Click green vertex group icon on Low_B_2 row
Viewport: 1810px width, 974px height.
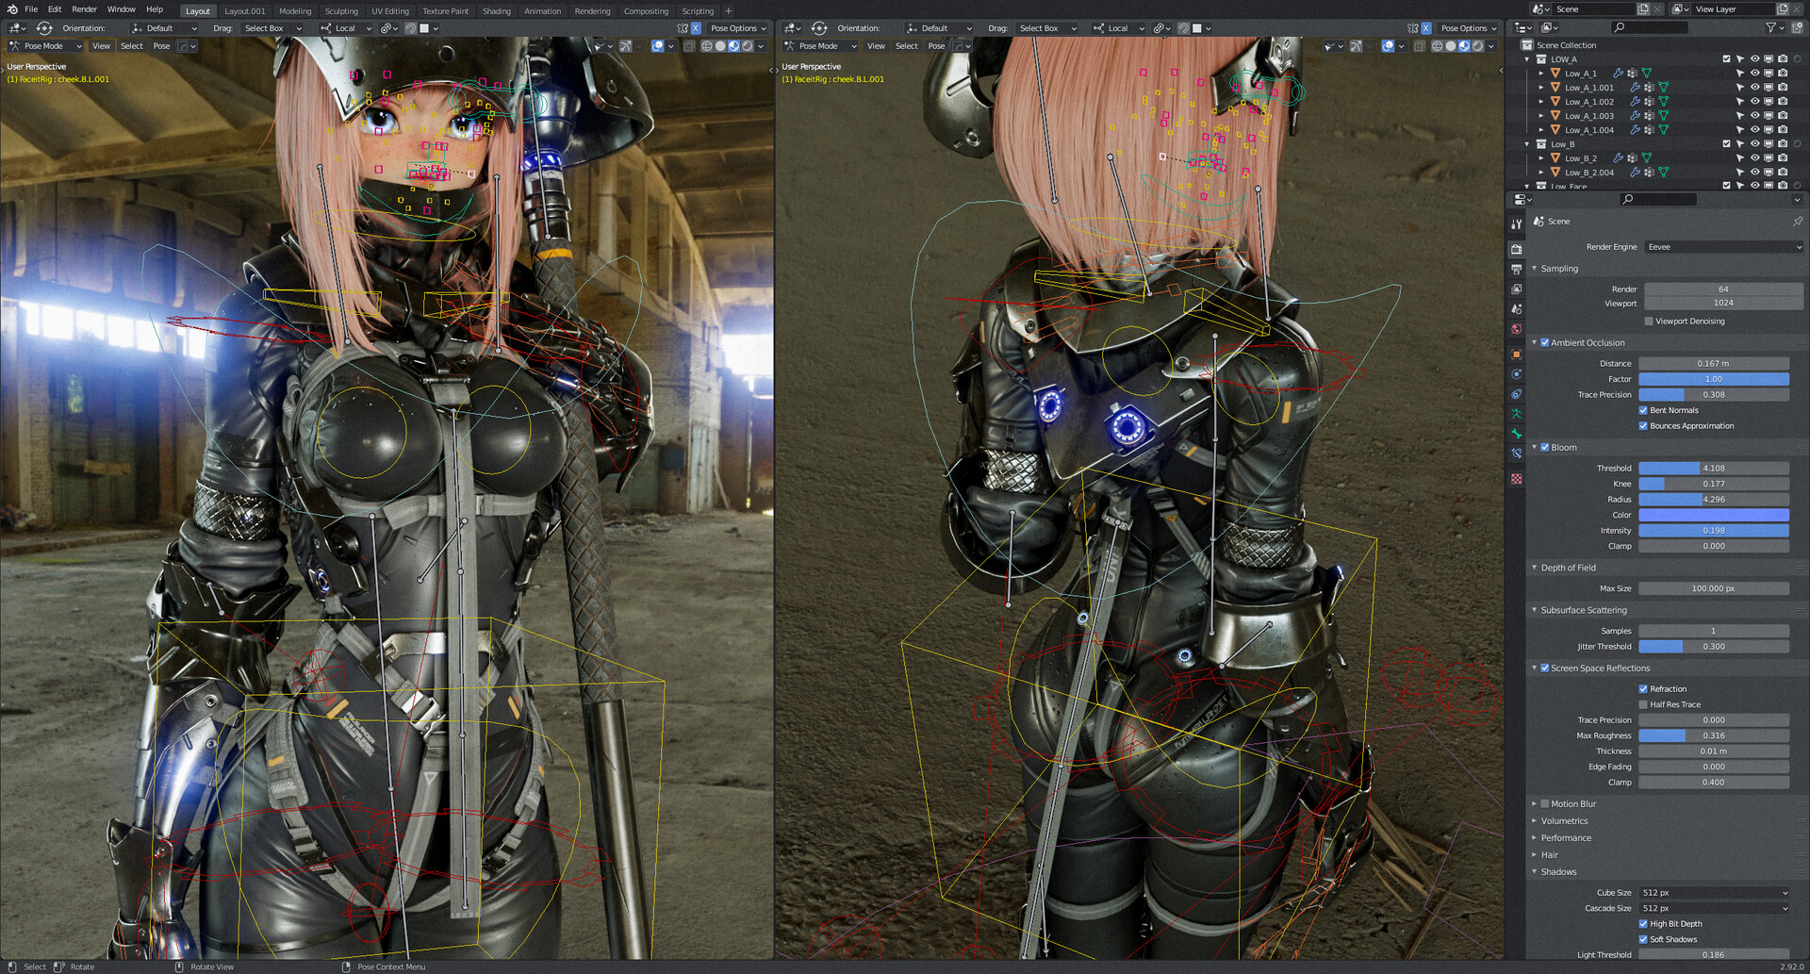coord(1646,157)
